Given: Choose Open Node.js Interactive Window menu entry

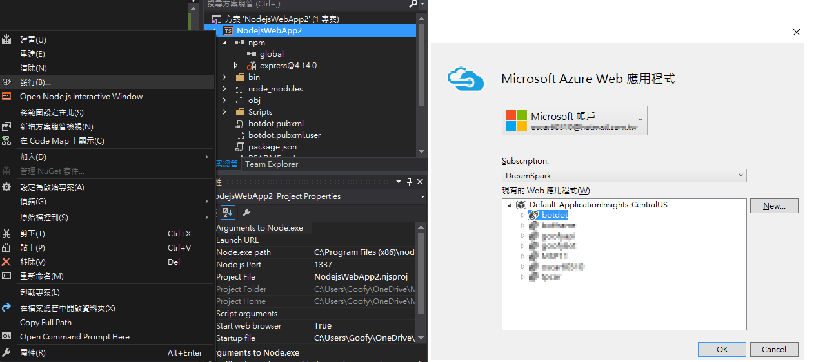Looking at the screenshot, I should point(81,97).
